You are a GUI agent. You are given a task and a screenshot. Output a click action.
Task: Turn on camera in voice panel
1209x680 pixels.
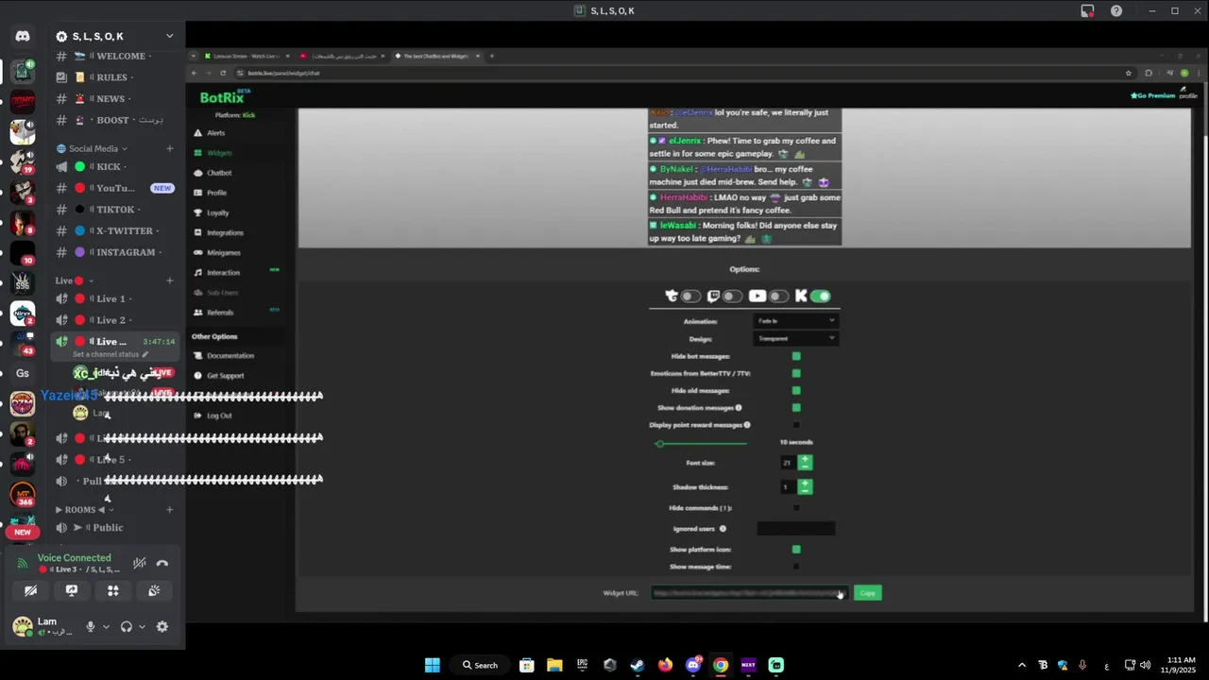click(30, 590)
